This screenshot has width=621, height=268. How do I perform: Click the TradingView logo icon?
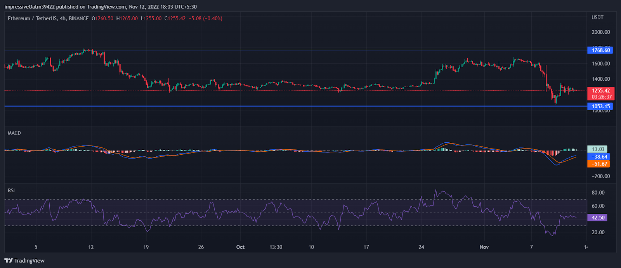(8, 261)
